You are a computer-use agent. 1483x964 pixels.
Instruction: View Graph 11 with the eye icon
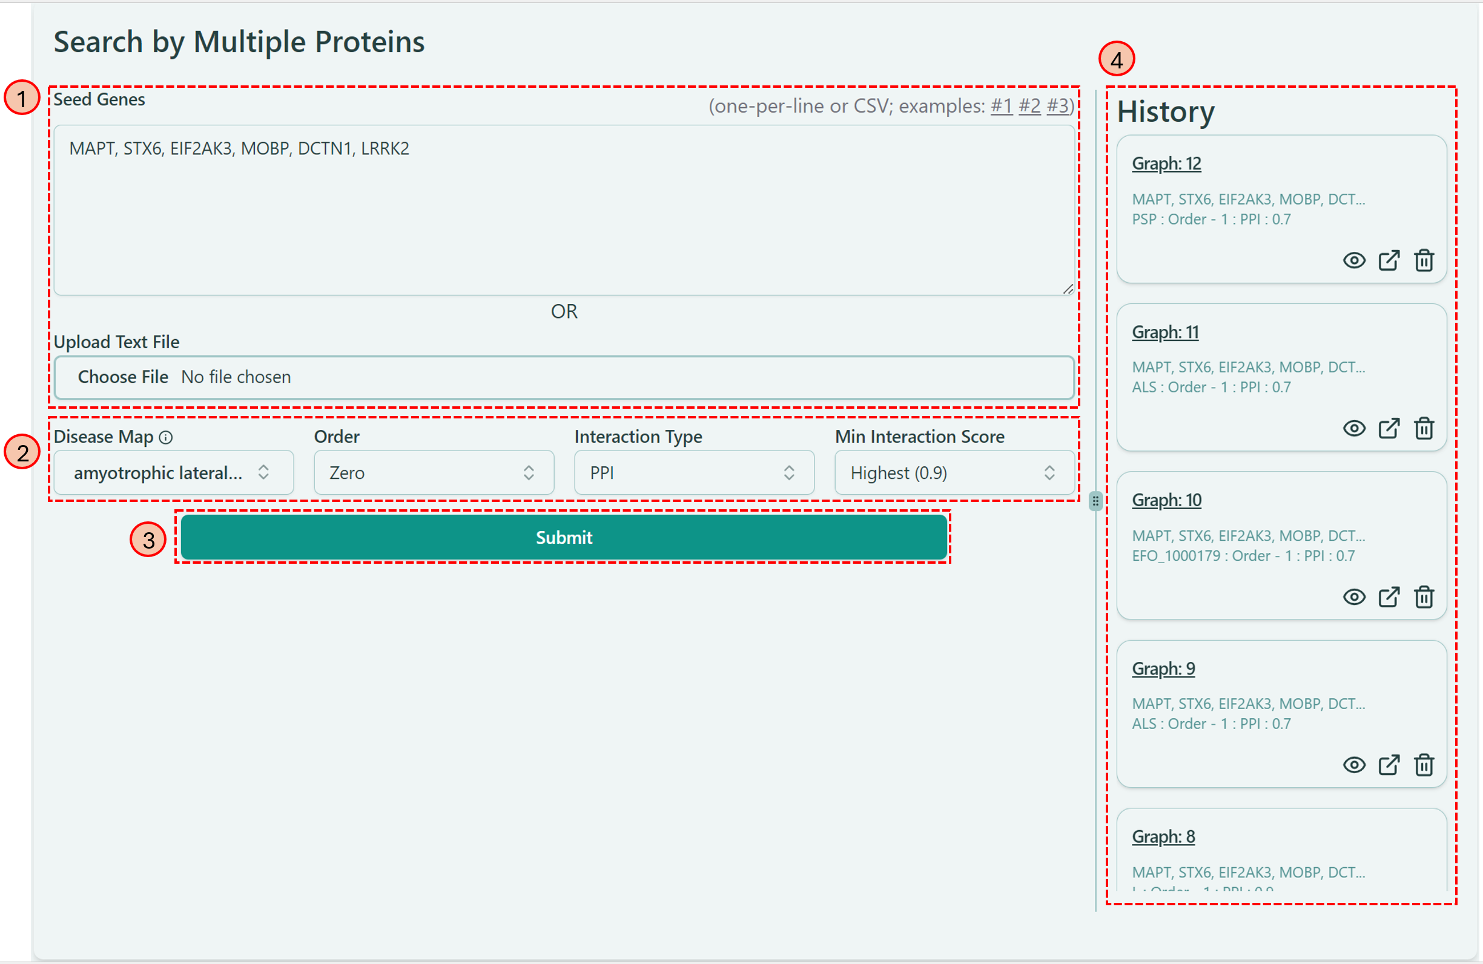(1353, 429)
